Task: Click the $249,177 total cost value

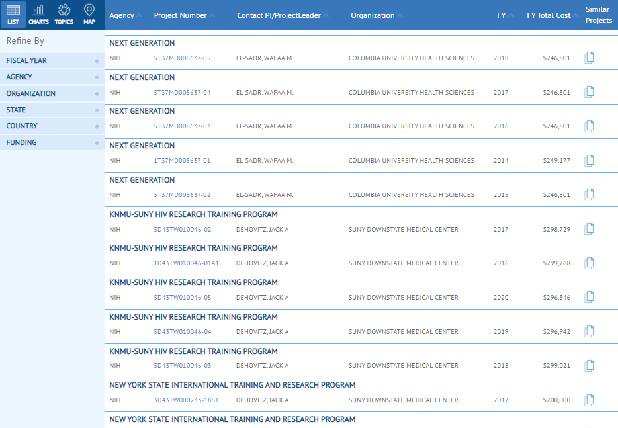Action: (x=556, y=160)
